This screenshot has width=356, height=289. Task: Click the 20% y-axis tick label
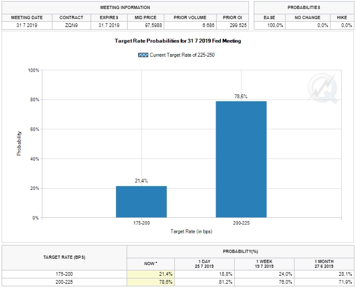(35, 188)
